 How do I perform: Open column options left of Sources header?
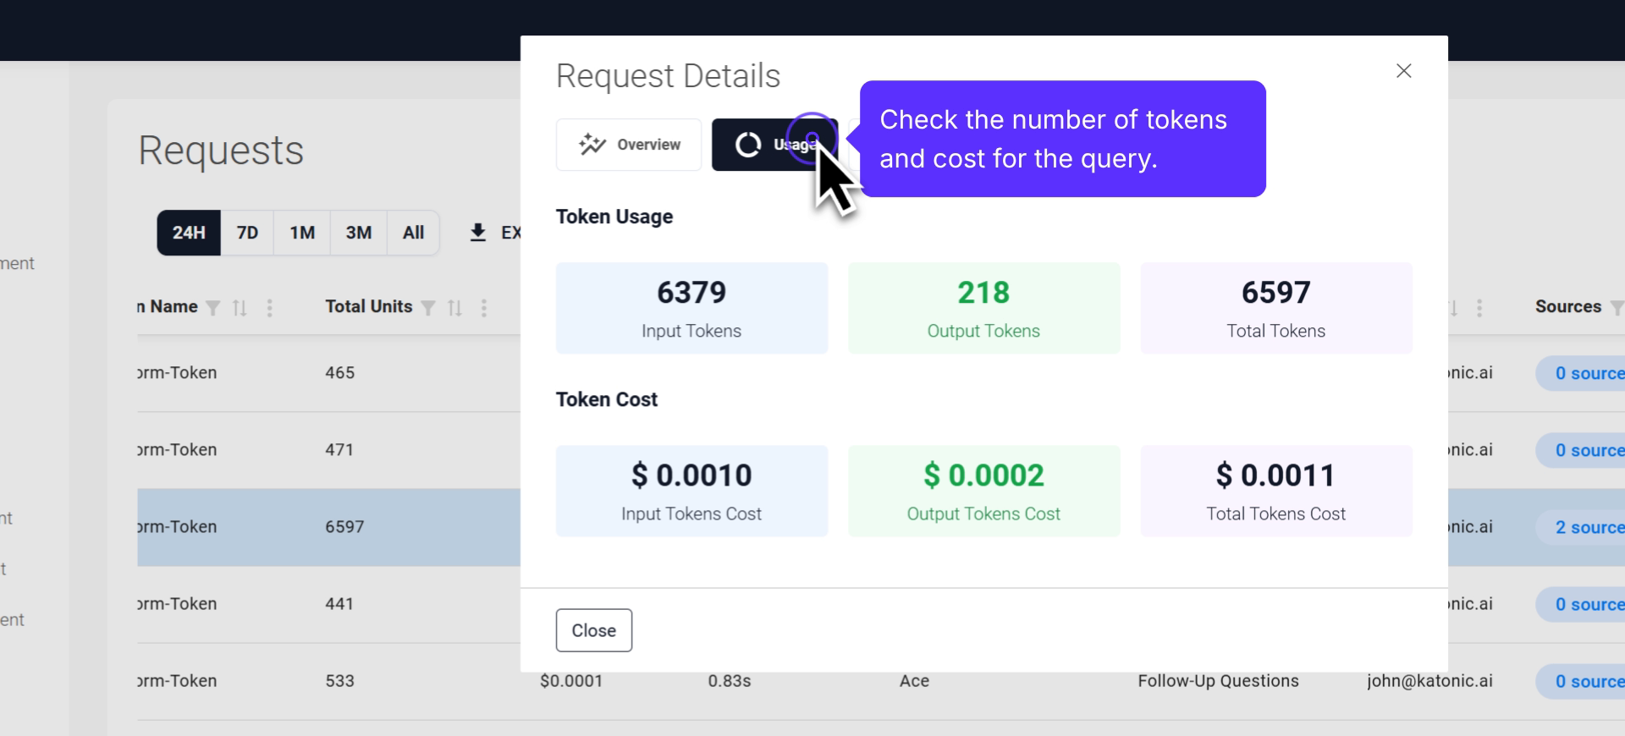[1479, 308]
